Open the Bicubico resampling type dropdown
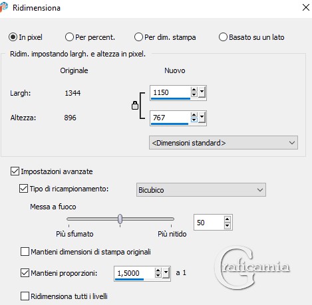Screen dimensions: 312x305 (201, 190)
